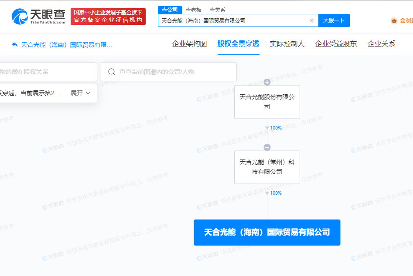Click the 100% label below 天合光能股份有限公司

[x=276, y=128]
